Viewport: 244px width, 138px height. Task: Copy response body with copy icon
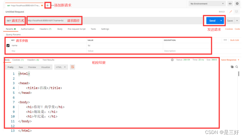click(x=232, y=67)
